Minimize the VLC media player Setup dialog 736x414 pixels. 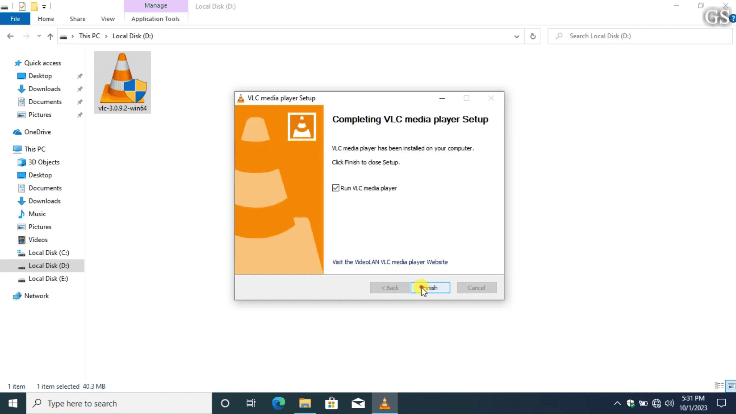pos(442,98)
